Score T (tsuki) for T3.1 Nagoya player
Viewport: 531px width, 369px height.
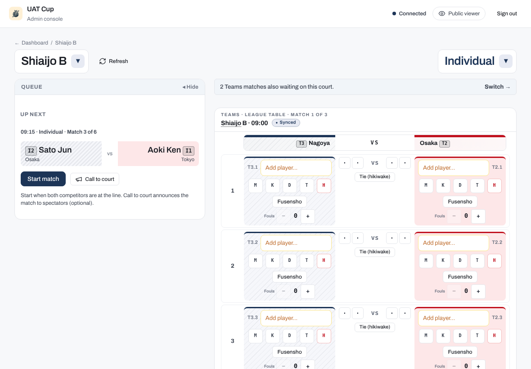pyautogui.click(x=306, y=185)
